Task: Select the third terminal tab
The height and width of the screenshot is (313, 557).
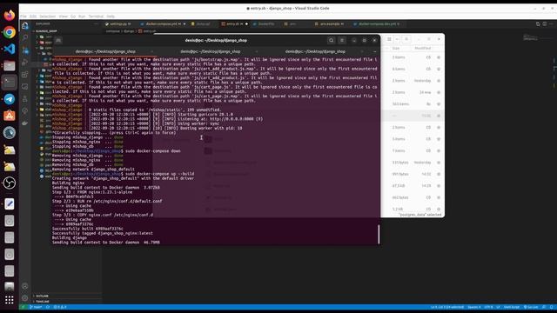Action: 315,52
